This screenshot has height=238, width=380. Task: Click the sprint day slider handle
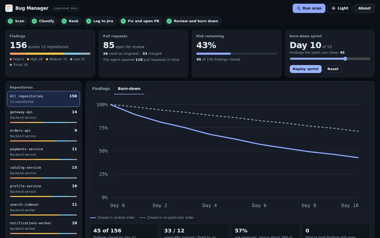(345, 59)
